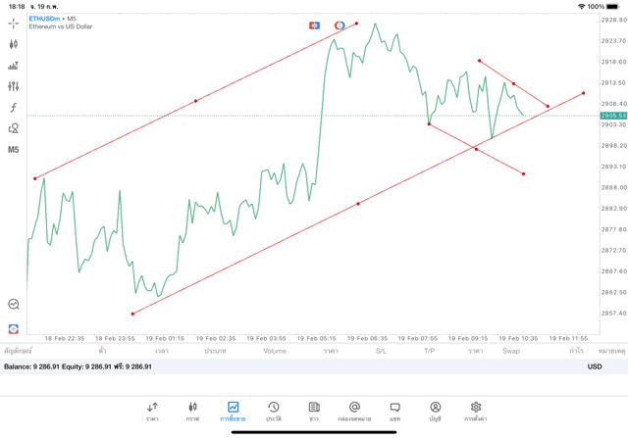Viewport: 628px width, 438px height.
Task: Click the blue-red economic event flag icon
Action: [x=314, y=24]
